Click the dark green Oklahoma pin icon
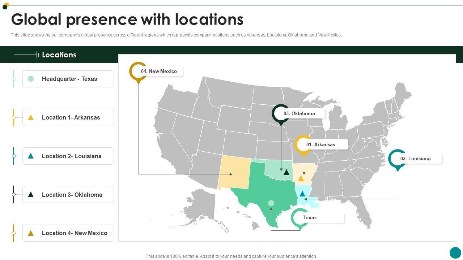 coord(281,114)
